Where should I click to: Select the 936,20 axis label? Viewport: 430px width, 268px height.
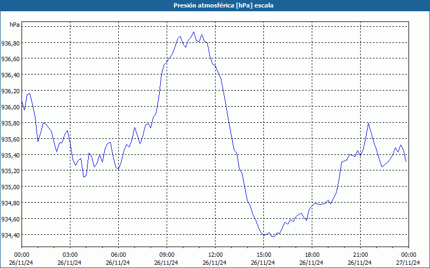(x=10, y=91)
